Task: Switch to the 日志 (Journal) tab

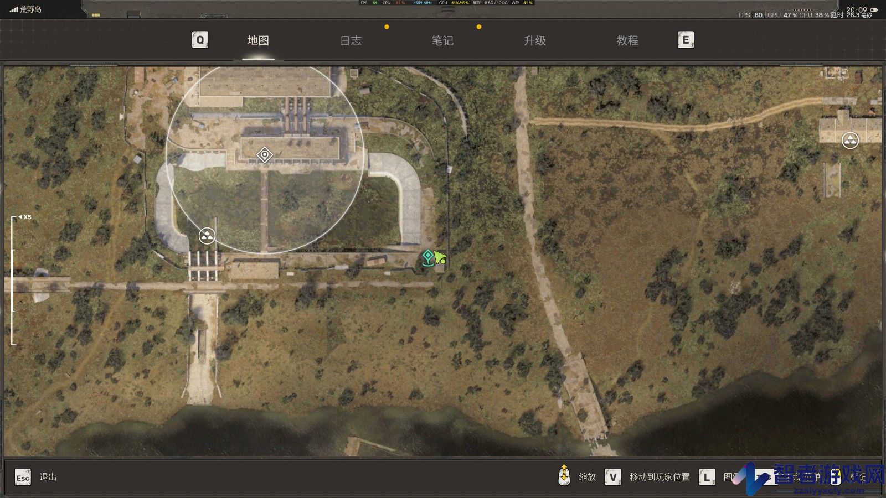Action: click(x=351, y=40)
